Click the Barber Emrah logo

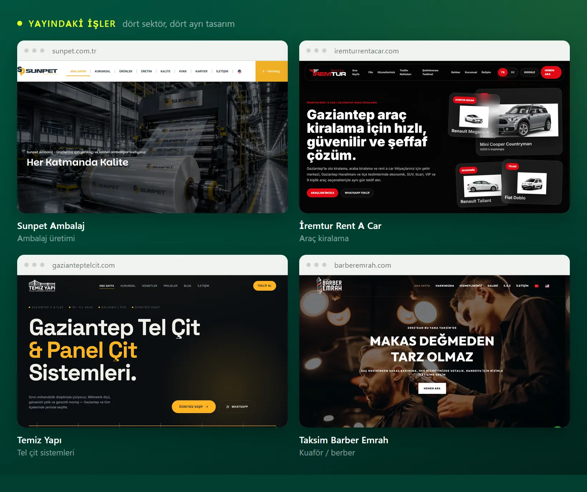pos(329,286)
